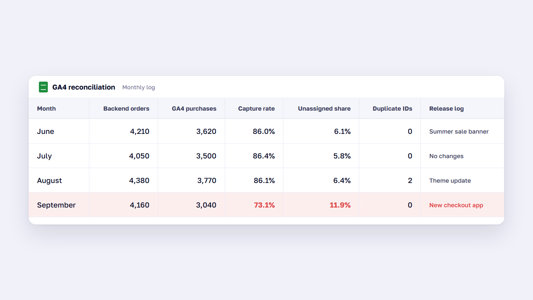Click the Monthly log subtitle

[x=139, y=87]
